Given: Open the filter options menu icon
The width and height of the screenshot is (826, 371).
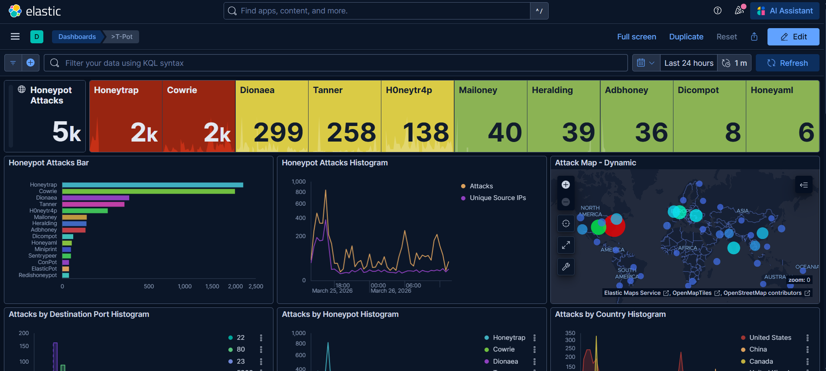Looking at the screenshot, I should 13,63.
